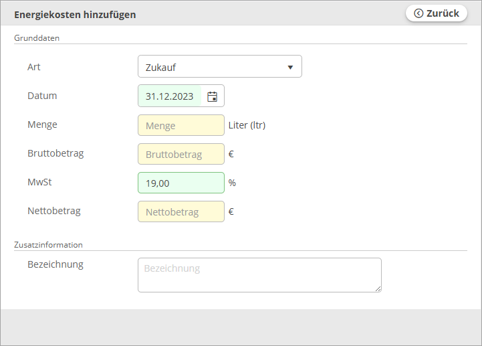Click the "Menge" field label
Viewport: 482px width, 346px height.
click(42, 124)
